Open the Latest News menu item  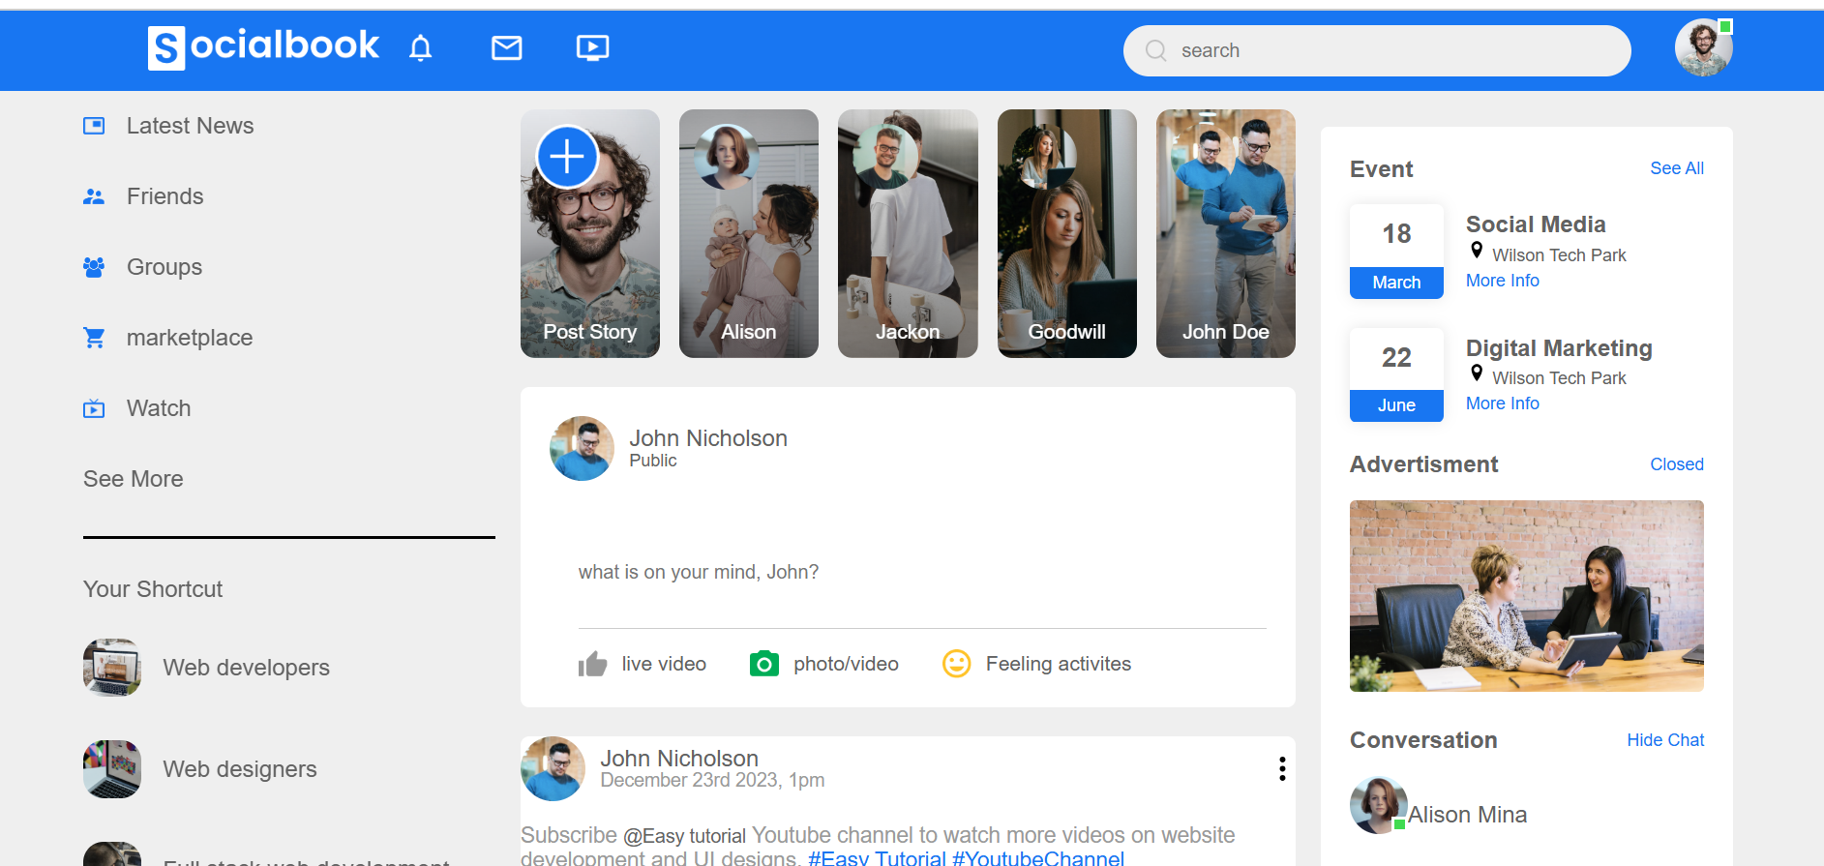191,126
